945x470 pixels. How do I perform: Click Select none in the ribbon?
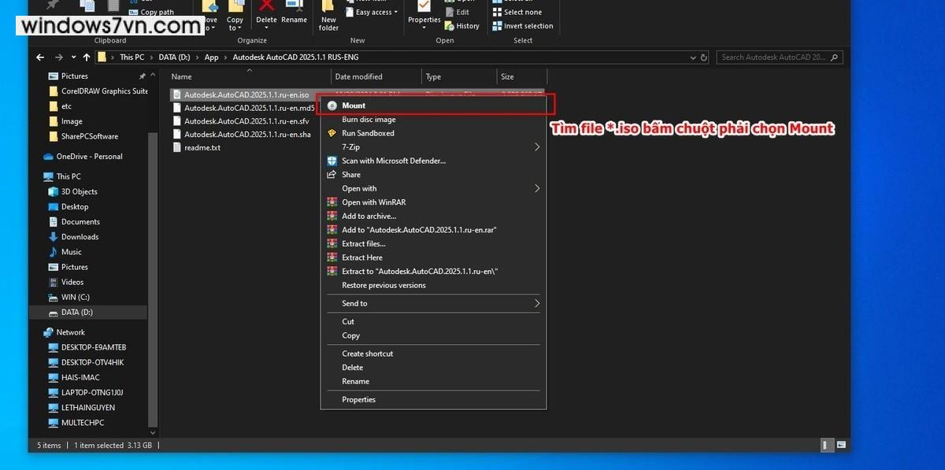tap(522, 13)
